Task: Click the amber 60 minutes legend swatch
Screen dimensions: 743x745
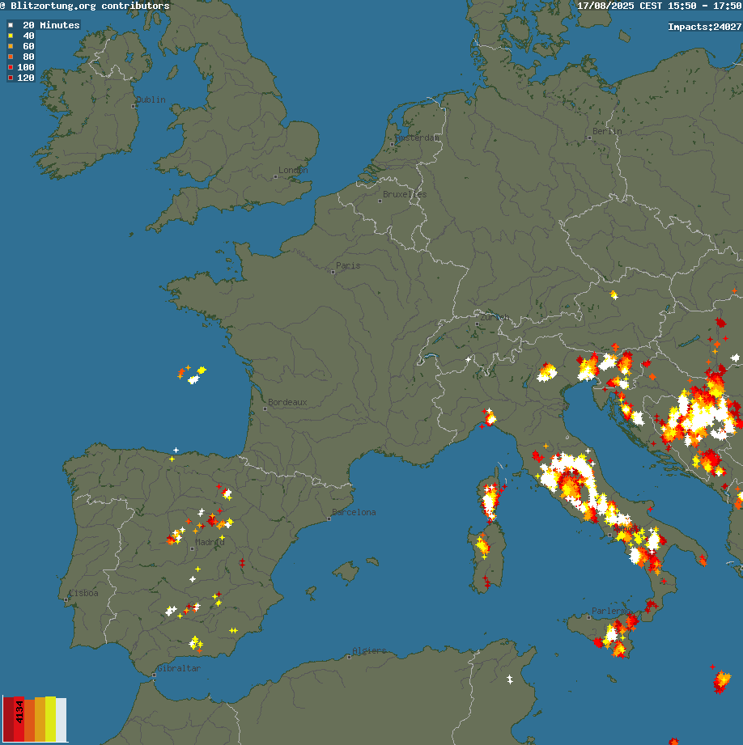Action: [11, 46]
